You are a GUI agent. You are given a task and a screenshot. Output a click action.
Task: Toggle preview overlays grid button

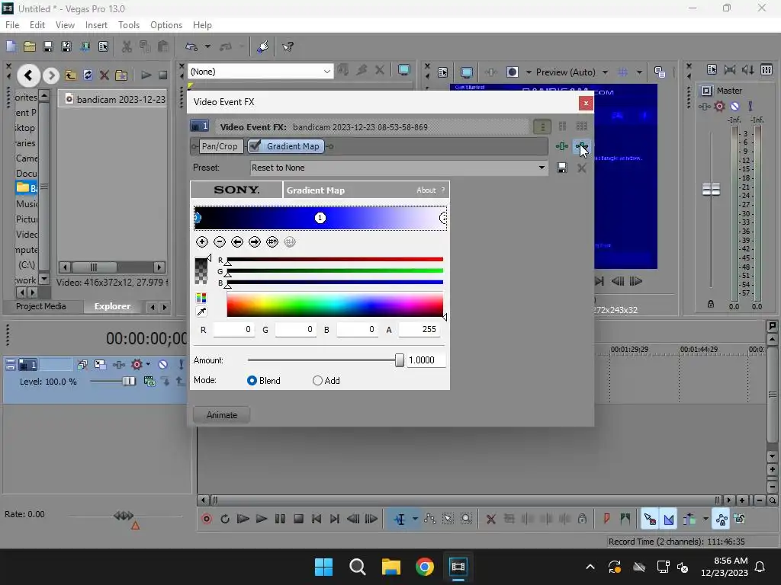[622, 72]
